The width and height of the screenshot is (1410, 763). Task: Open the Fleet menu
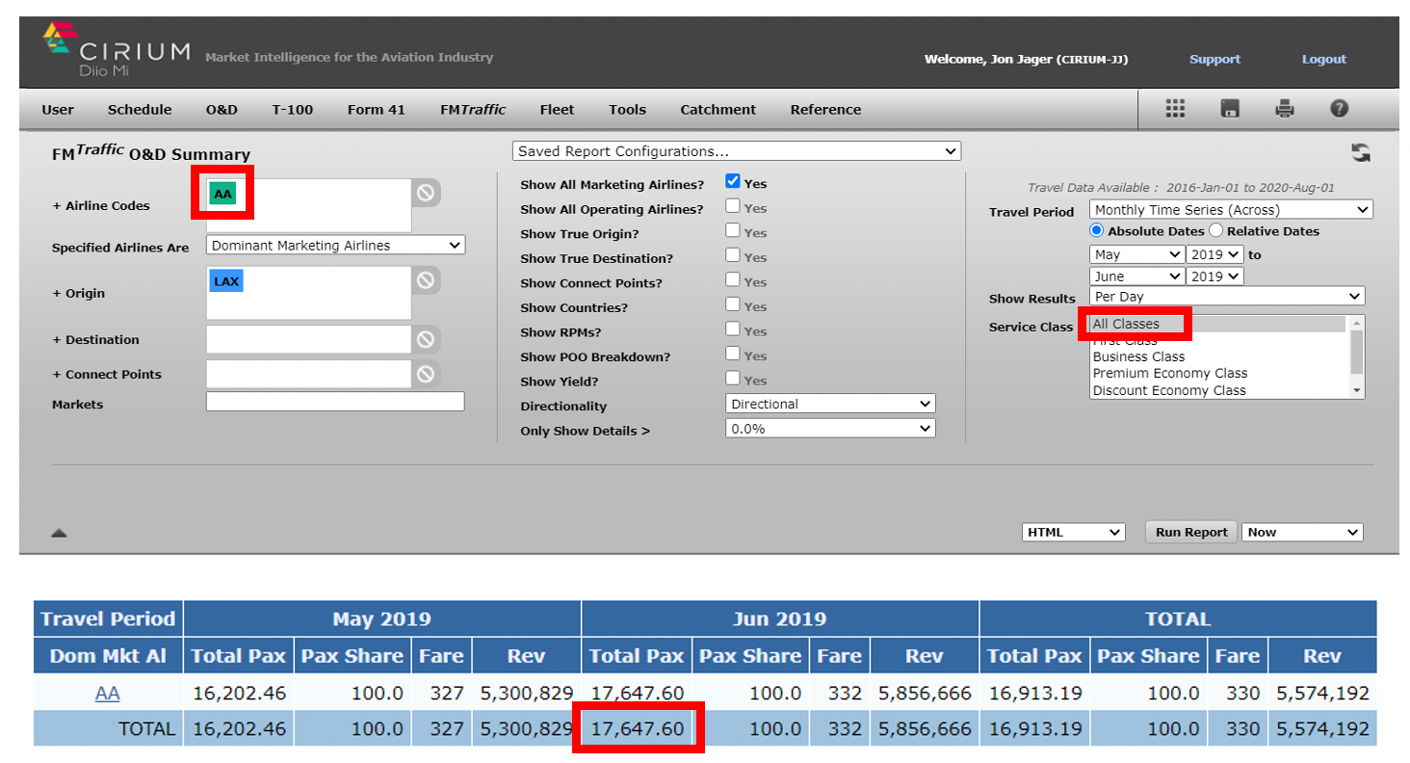click(x=558, y=110)
